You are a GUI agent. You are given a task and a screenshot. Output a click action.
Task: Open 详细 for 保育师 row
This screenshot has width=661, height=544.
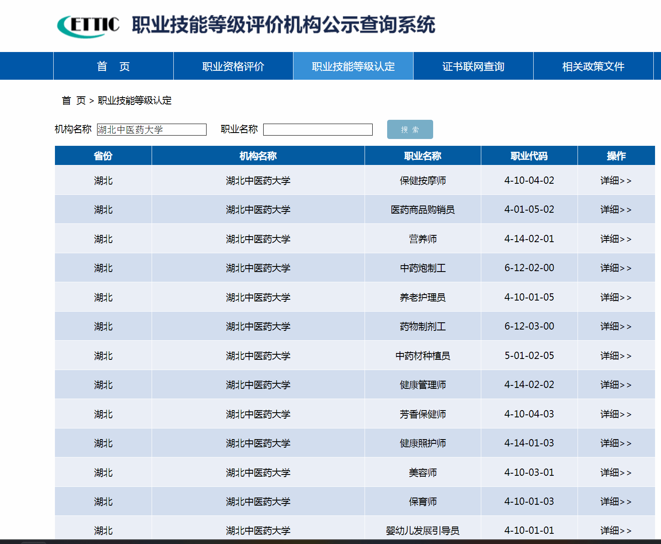(x=616, y=502)
